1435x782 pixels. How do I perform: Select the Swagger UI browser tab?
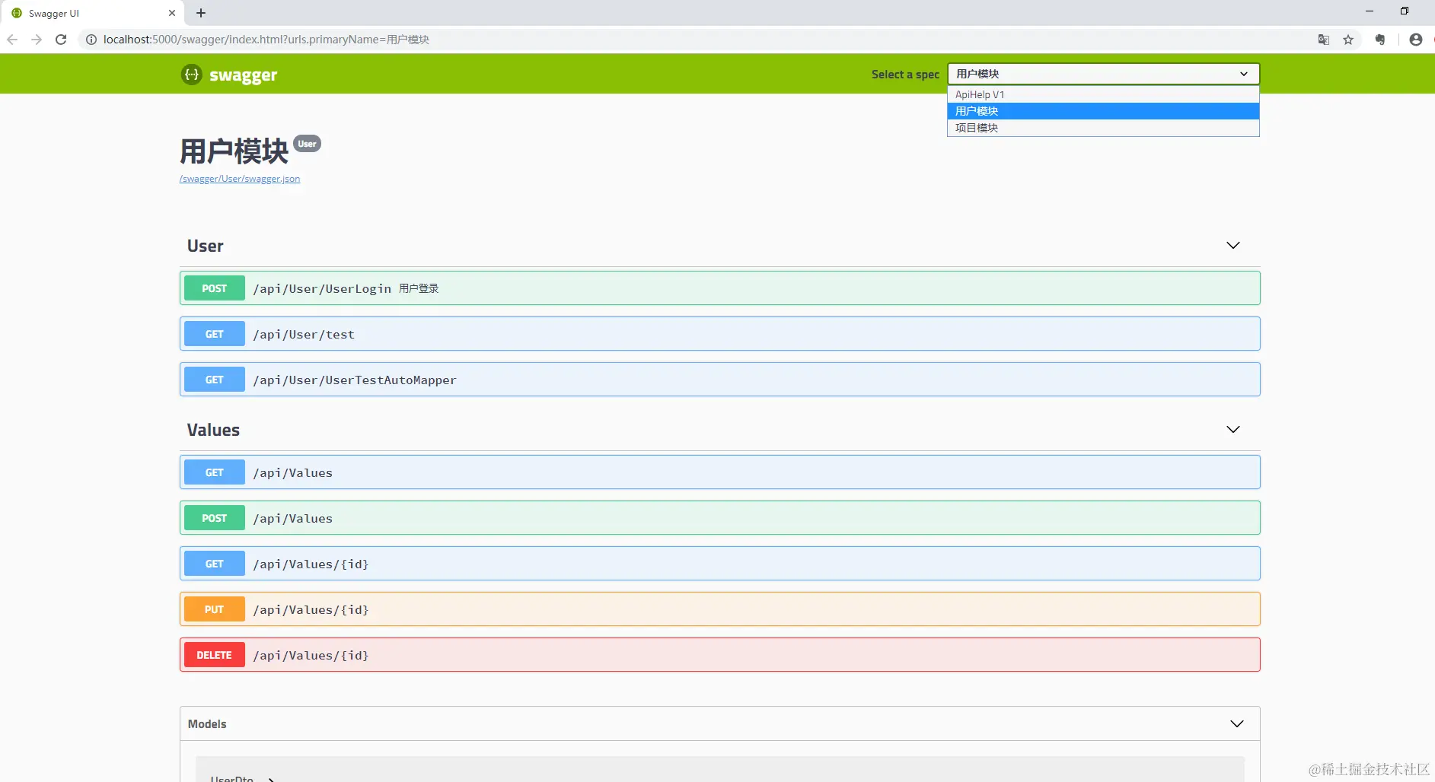point(91,13)
